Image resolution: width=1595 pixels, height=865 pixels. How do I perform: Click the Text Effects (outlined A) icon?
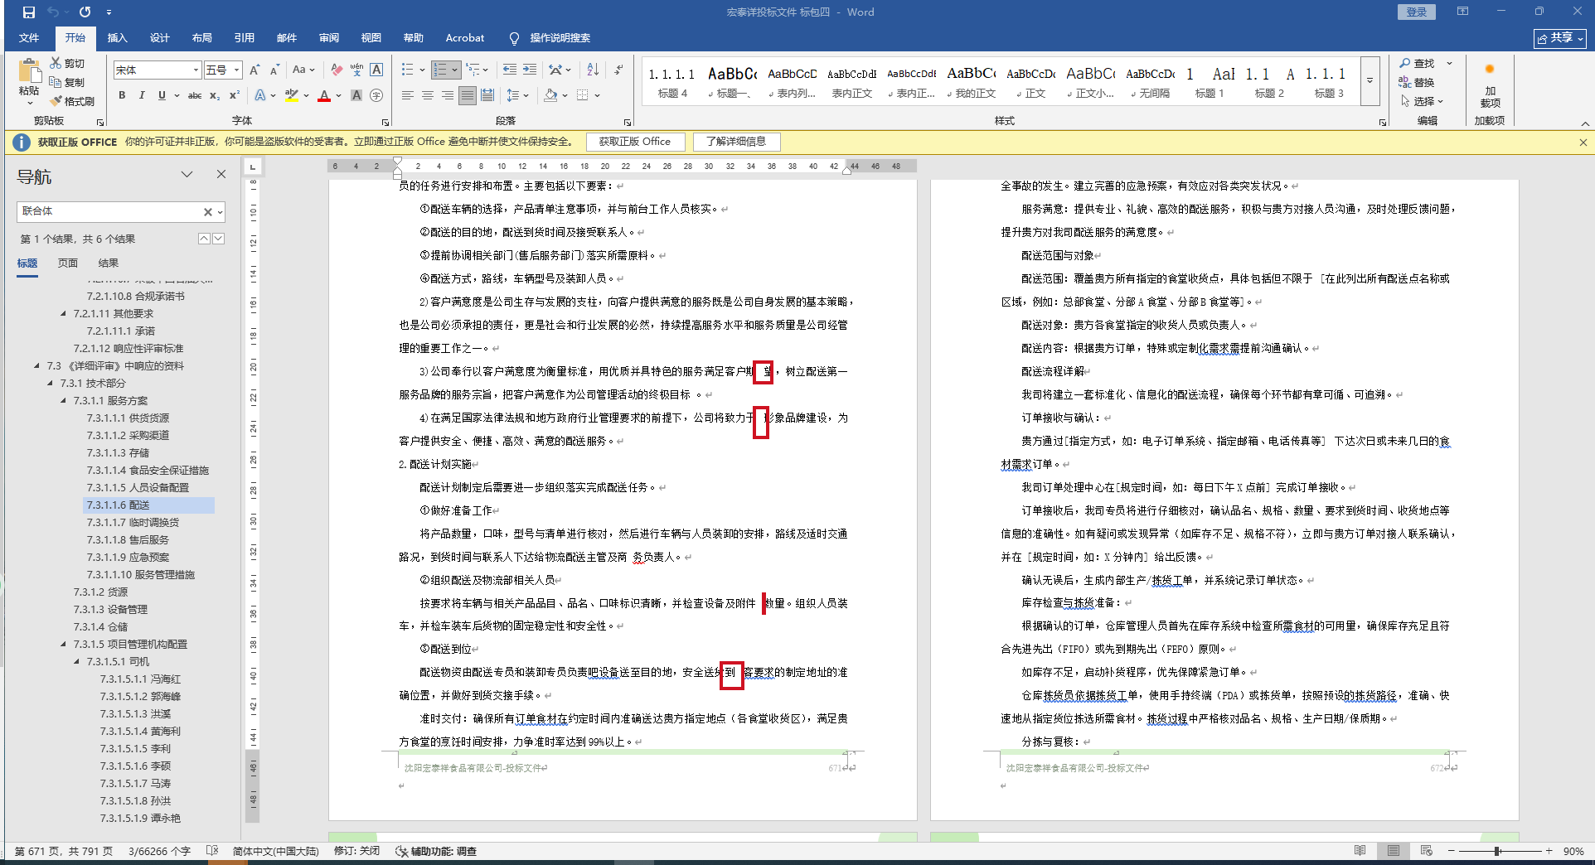click(x=260, y=95)
